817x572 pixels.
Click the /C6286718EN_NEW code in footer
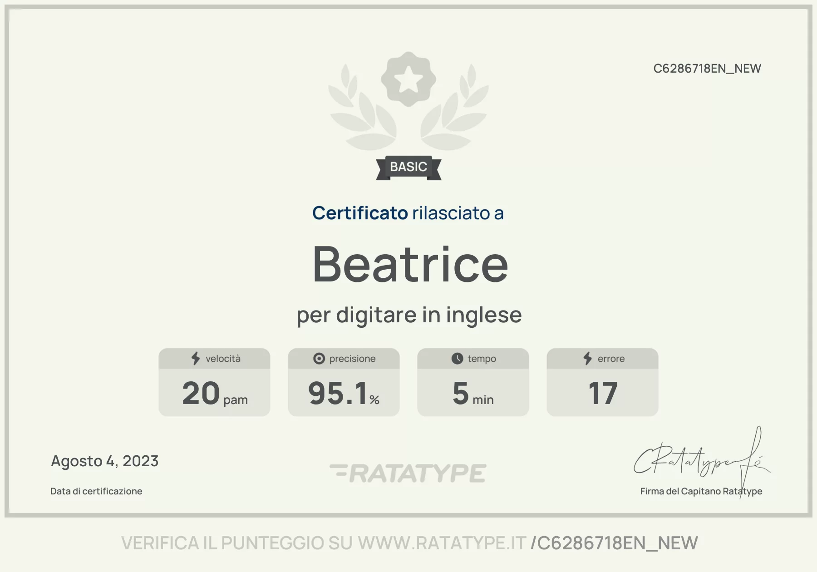(x=614, y=543)
